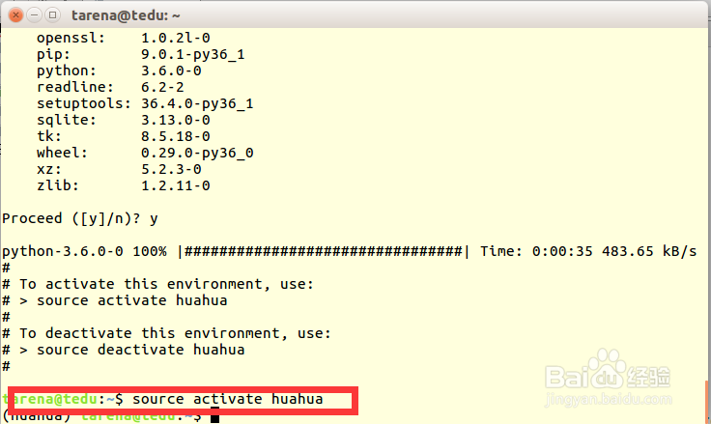Minimize the terminal window

pyautogui.click(x=35, y=15)
